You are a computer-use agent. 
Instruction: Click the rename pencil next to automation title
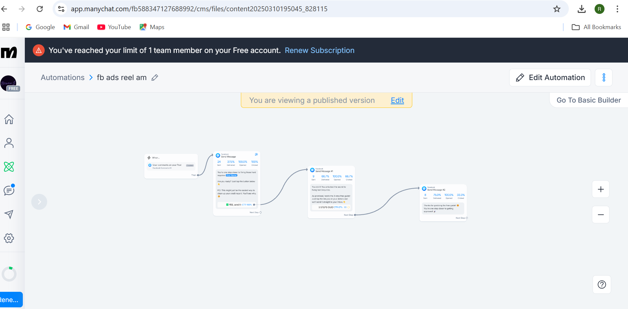pyautogui.click(x=155, y=77)
